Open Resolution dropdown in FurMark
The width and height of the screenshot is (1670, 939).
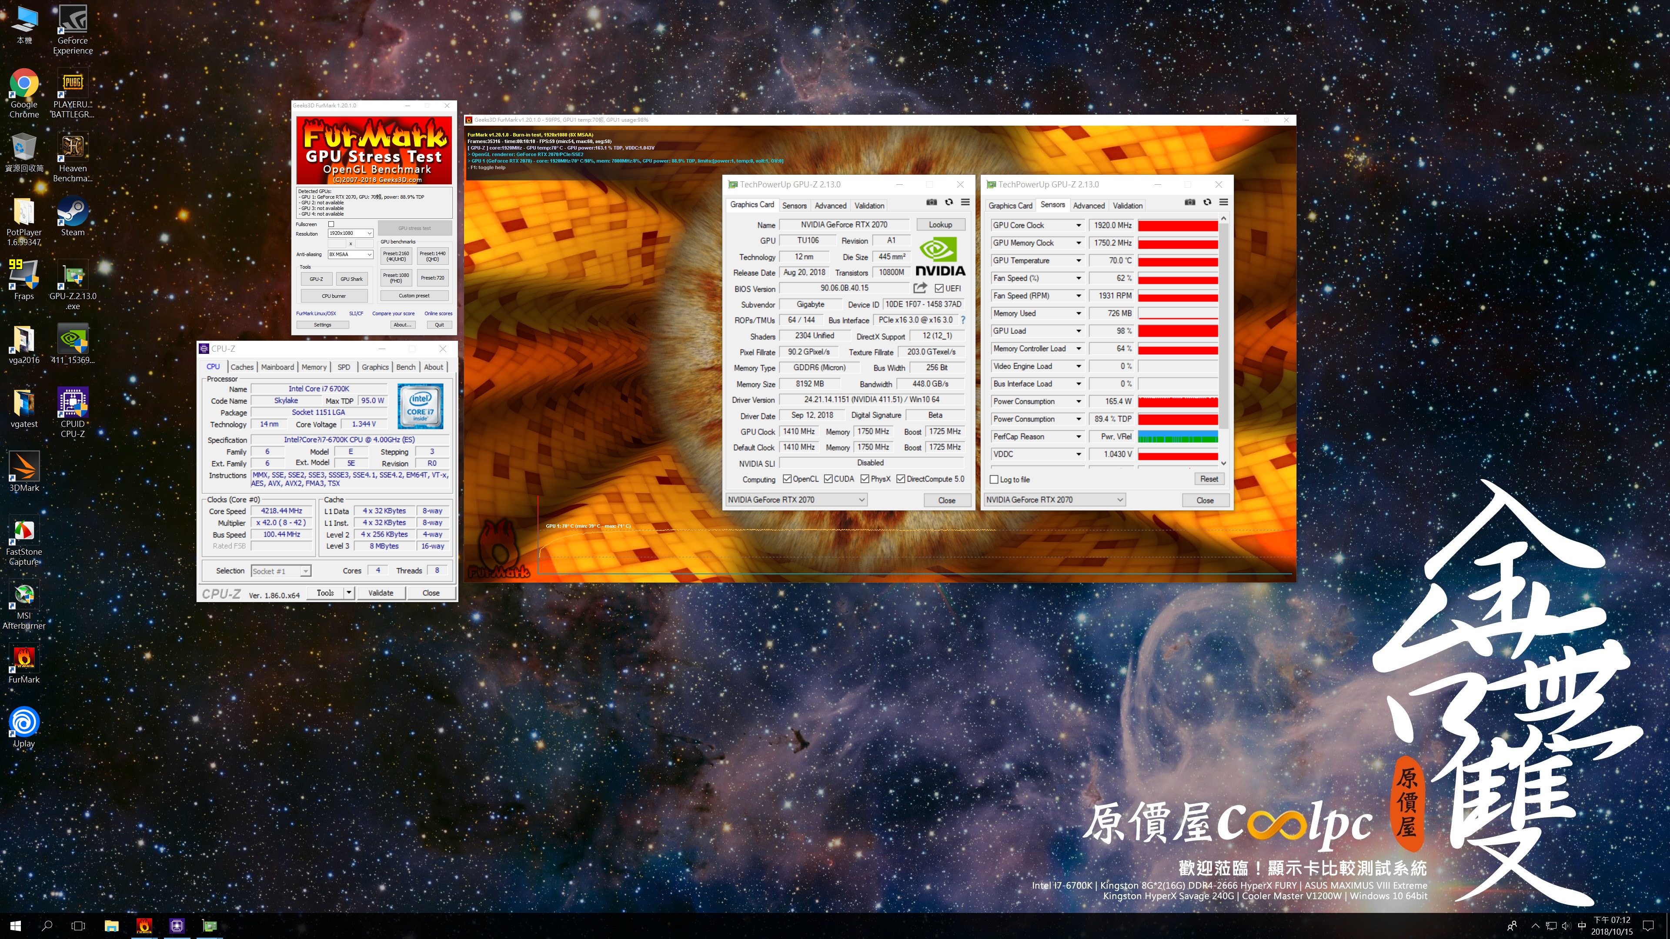pyautogui.click(x=350, y=233)
